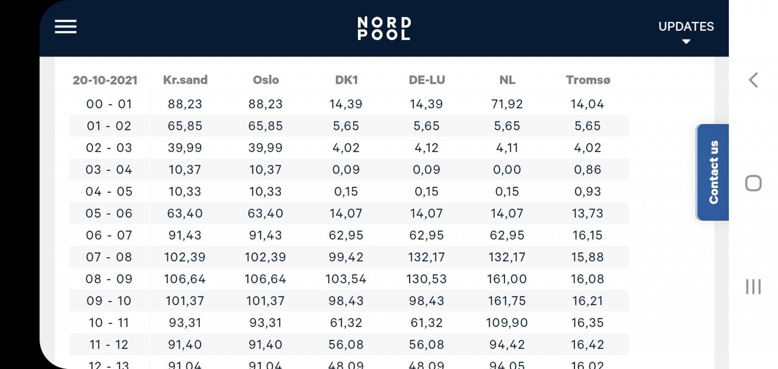Screen dimensions: 778x369
Task: Click the 11 - 12 hour row label
Action: coord(109,345)
